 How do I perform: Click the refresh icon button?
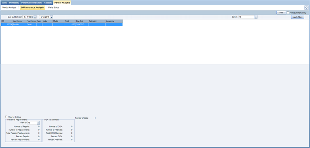tap(307, 7)
